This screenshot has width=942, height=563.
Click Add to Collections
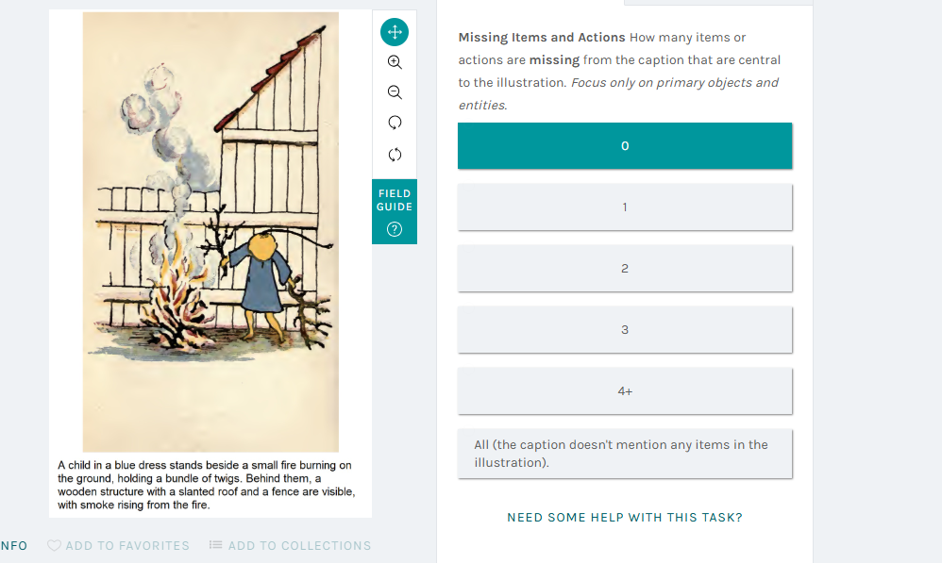[299, 545]
